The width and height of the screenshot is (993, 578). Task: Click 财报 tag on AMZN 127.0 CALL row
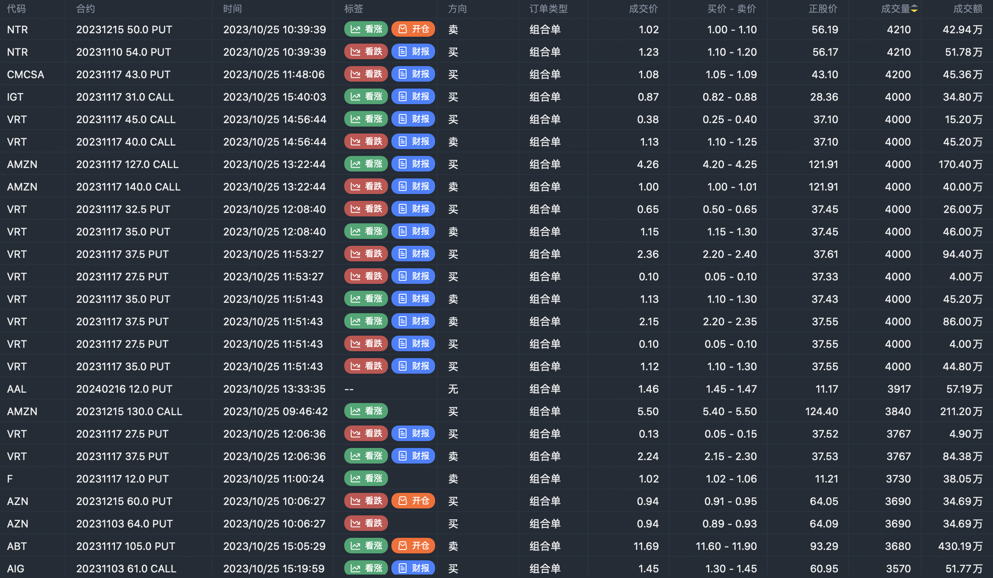pos(413,164)
